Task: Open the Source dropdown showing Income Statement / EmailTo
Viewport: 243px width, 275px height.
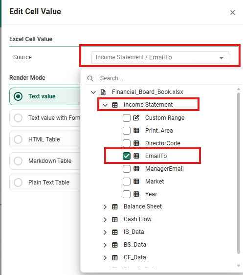Action: tap(160, 57)
